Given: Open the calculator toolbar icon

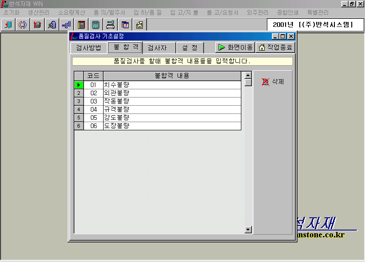Looking at the screenshot, I should [96, 25].
